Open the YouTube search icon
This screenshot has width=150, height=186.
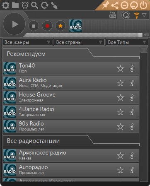(x=113, y=14)
